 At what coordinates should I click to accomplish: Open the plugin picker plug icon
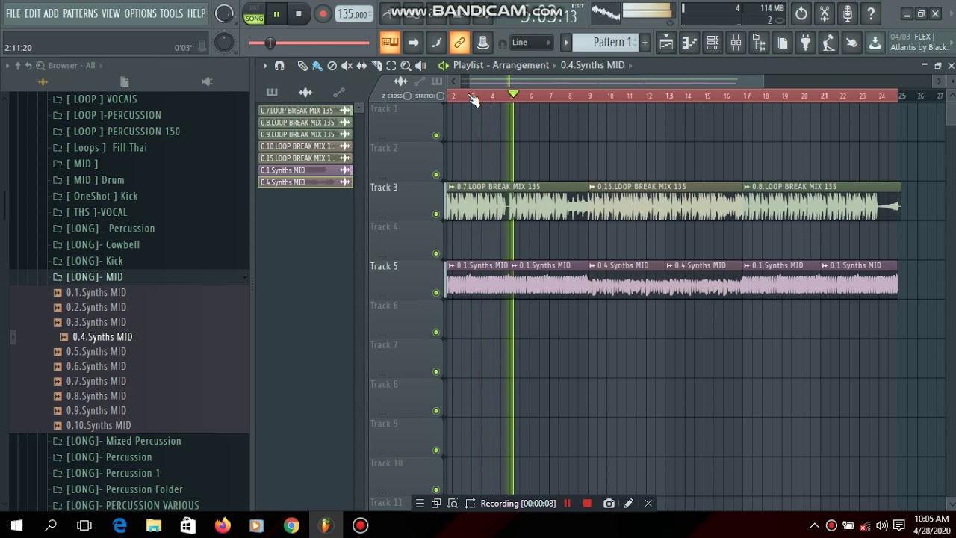(805, 43)
